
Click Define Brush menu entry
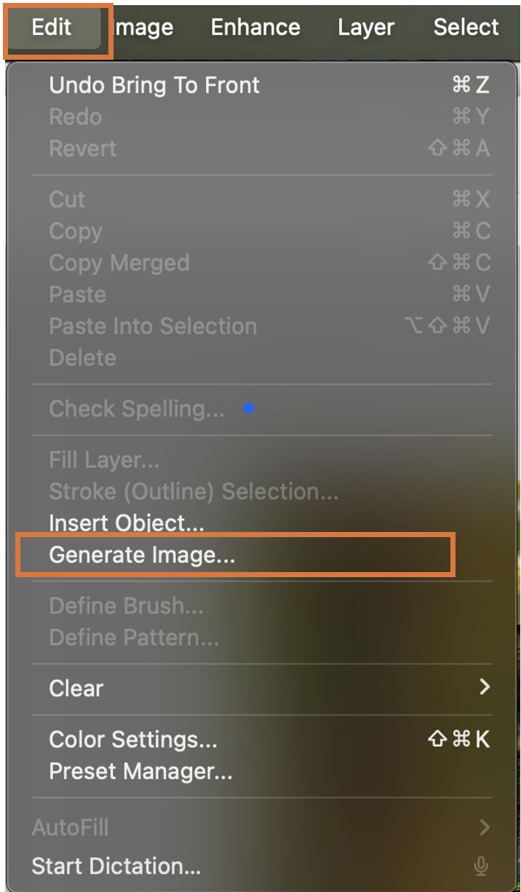[126, 606]
